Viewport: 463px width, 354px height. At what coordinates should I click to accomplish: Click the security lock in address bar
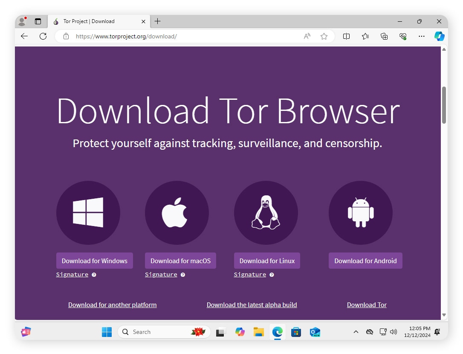66,36
